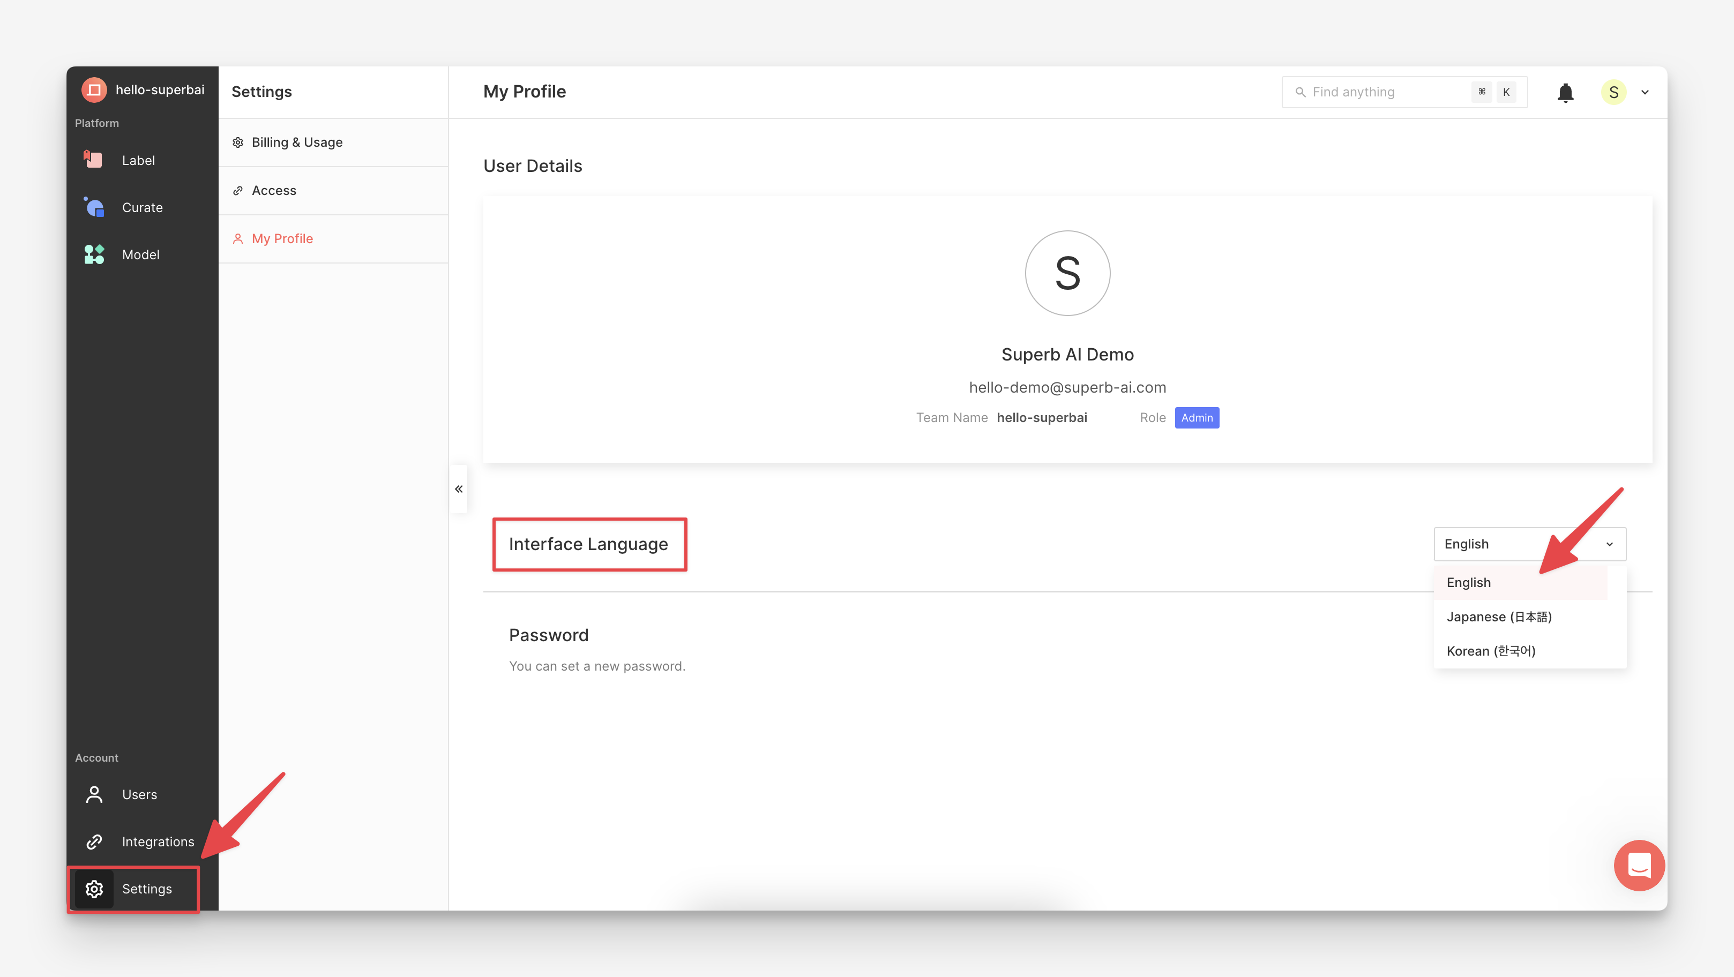Viewport: 1734px width, 977px height.
Task: Click the search magnifier icon
Action: click(x=1300, y=92)
